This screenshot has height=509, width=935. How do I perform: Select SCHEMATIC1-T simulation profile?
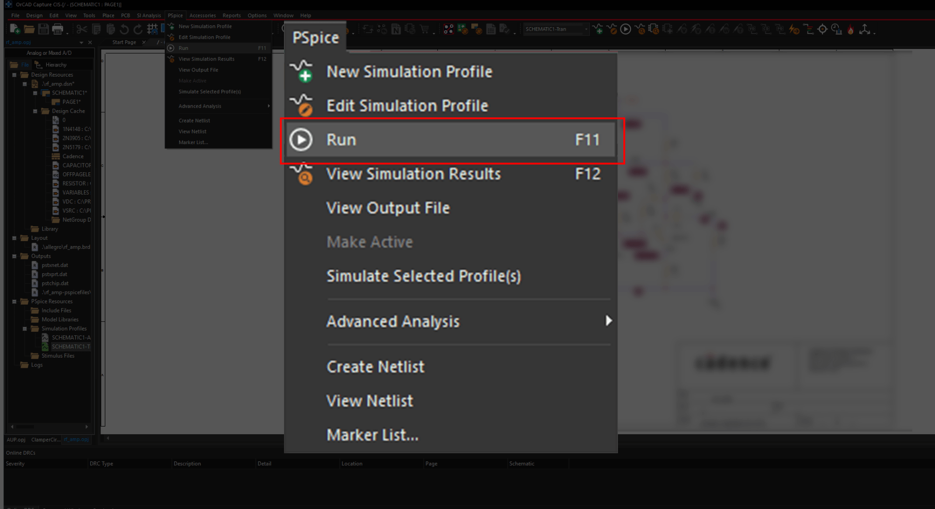[71, 346]
